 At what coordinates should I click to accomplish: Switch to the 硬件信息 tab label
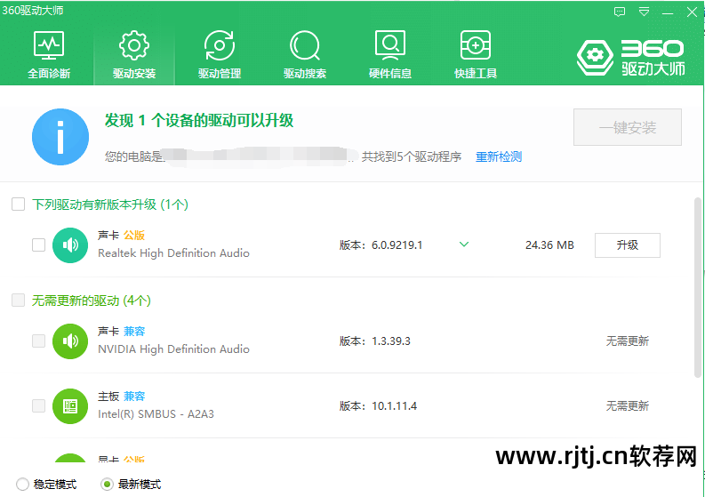[x=389, y=73]
